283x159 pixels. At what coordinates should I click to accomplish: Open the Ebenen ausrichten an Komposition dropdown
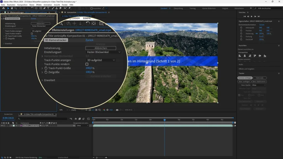246,52
